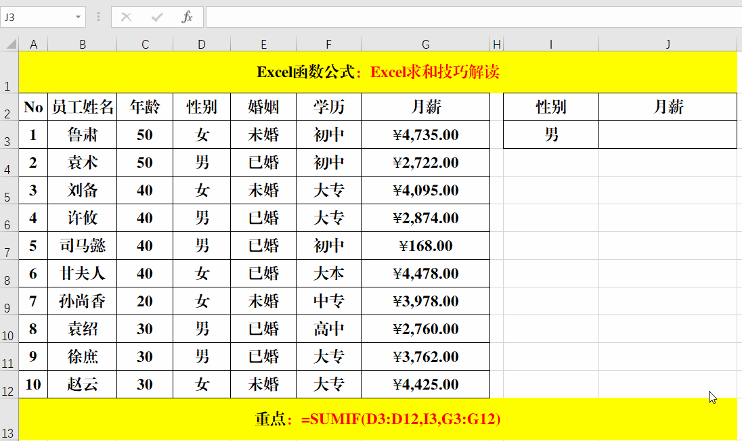Select the cell containing 鲁肃
742x441 pixels.
pyautogui.click(x=83, y=135)
